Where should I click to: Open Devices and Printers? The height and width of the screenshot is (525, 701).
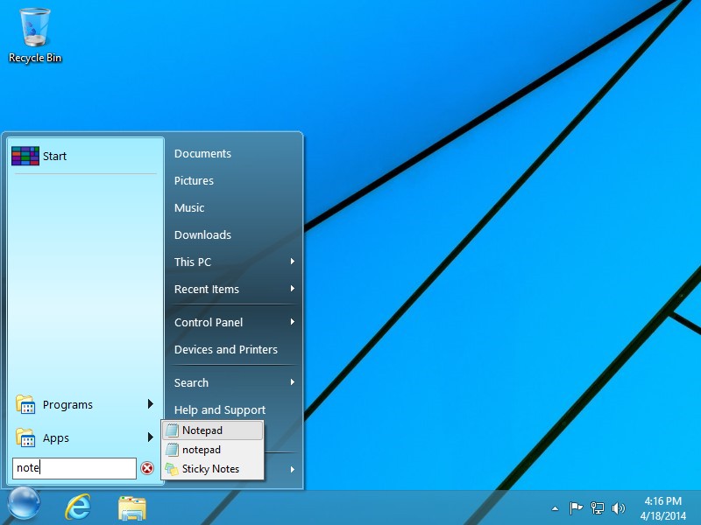point(226,349)
